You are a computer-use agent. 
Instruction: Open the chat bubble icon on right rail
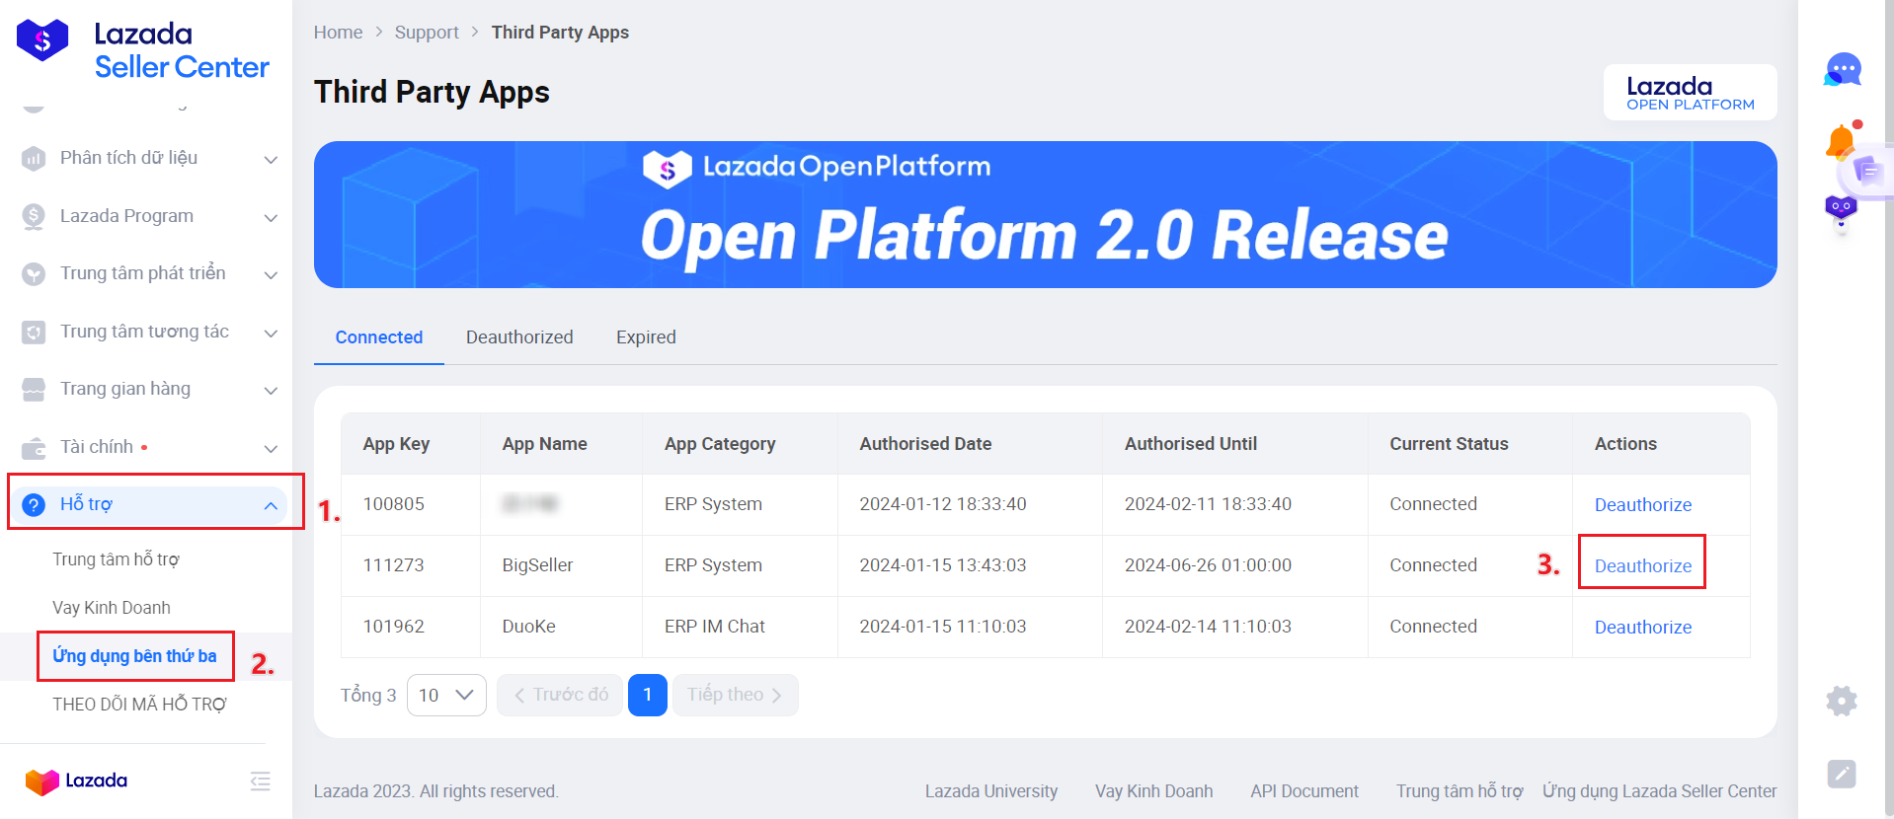click(x=1843, y=70)
